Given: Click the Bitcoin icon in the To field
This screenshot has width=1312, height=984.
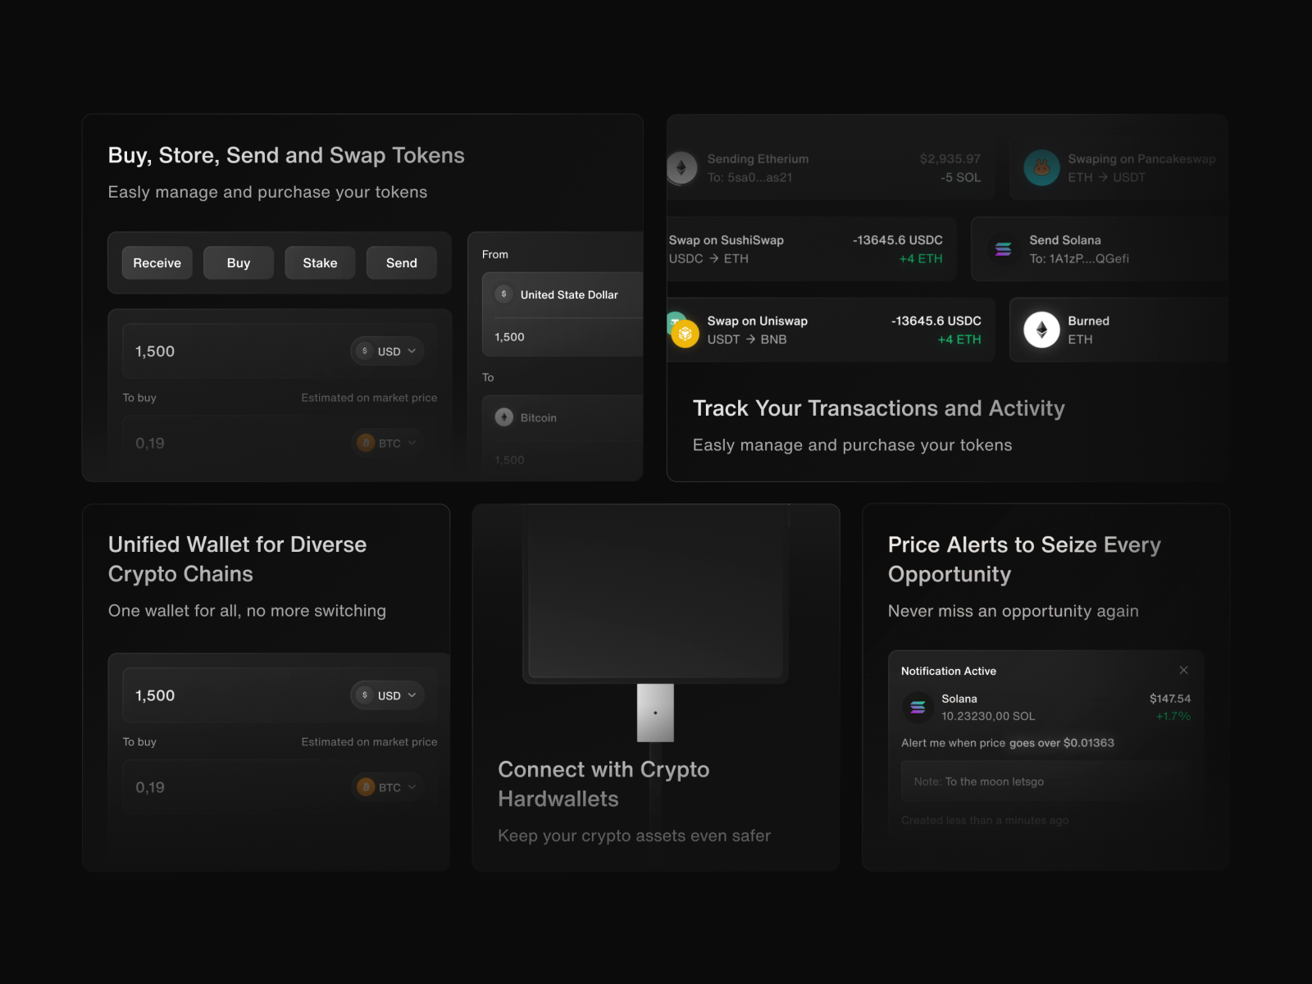Looking at the screenshot, I should pyautogui.click(x=504, y=417).
